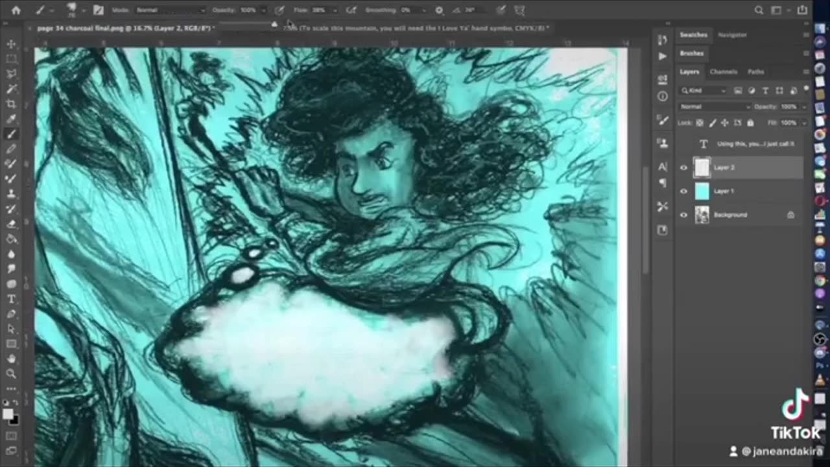Open the workspace switcher dropdown
Screen dimensions: 830x467
pos(779,10)
